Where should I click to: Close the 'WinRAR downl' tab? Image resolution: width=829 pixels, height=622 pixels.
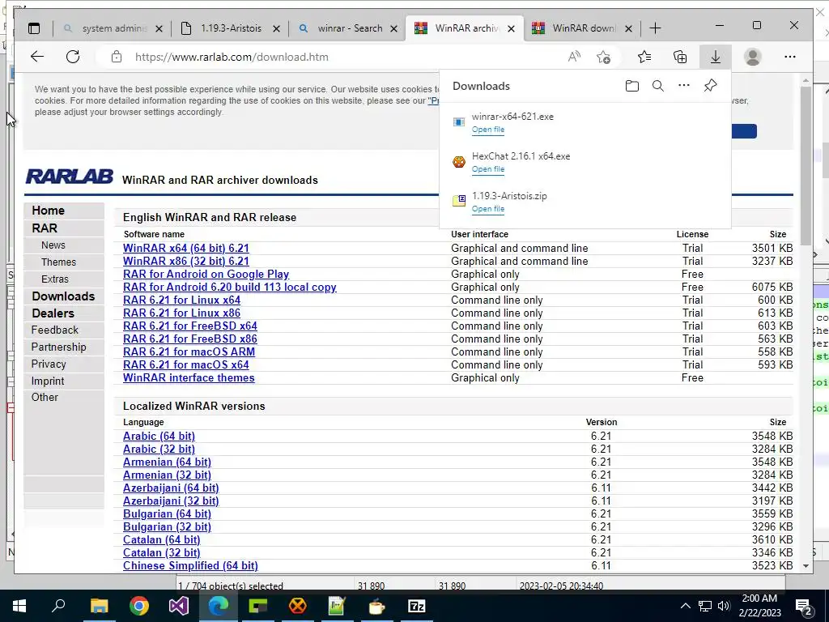[x=628, y=28]
